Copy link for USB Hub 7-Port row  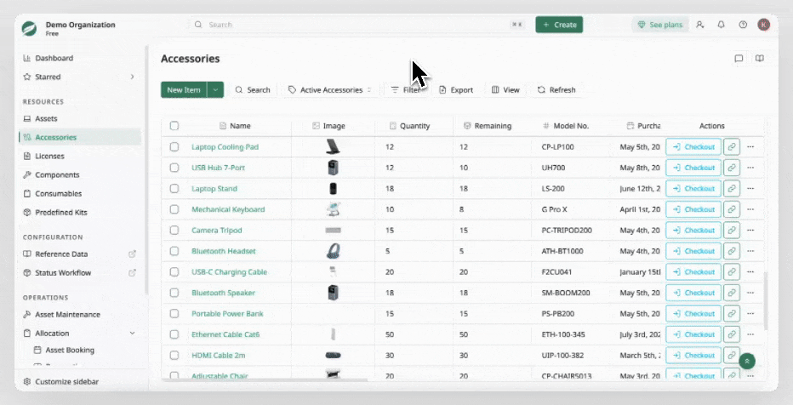[x=731, y=168]
